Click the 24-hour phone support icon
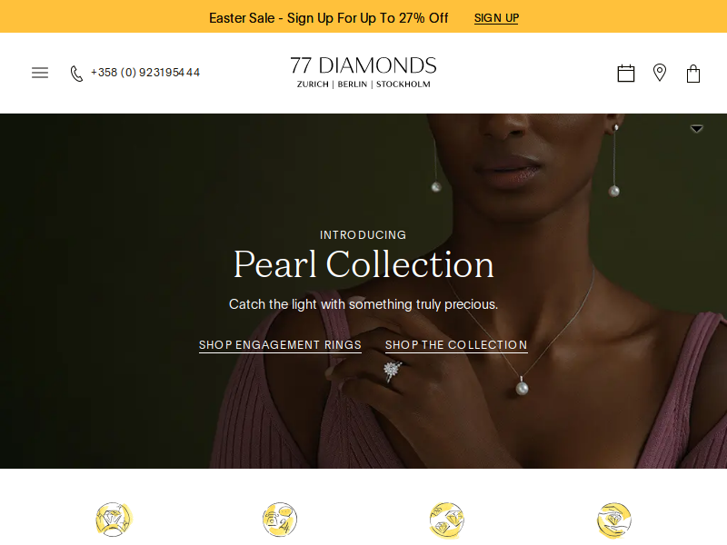This screenshot has width=727, height=545. pos(280,520)
